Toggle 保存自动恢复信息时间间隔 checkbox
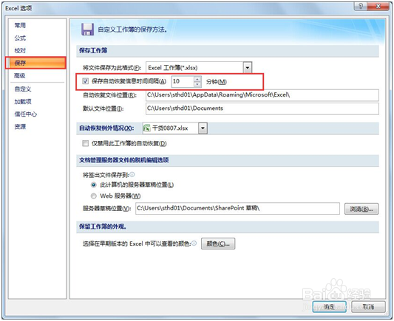The image size is (394, 321). coord(86,81)
